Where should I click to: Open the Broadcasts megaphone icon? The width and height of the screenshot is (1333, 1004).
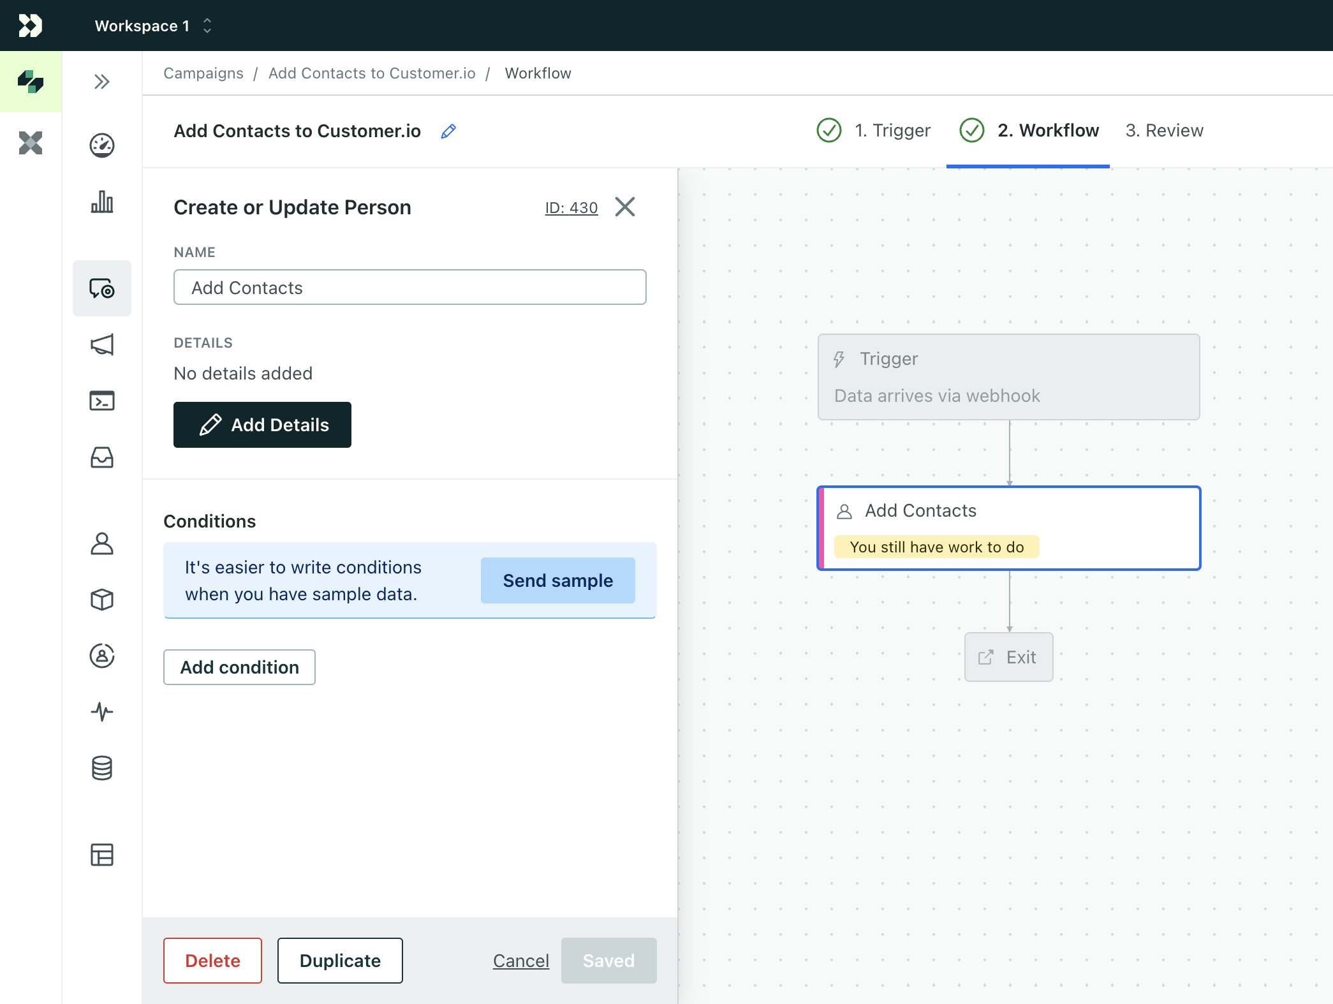point(102,344)
